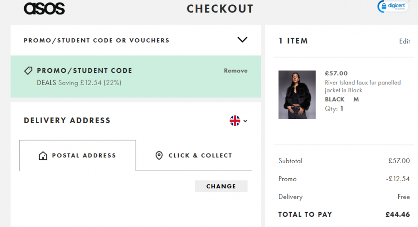Screen dimensions: 418x227
Task: Click the location pin icon
Action: [x=159, y=156]
